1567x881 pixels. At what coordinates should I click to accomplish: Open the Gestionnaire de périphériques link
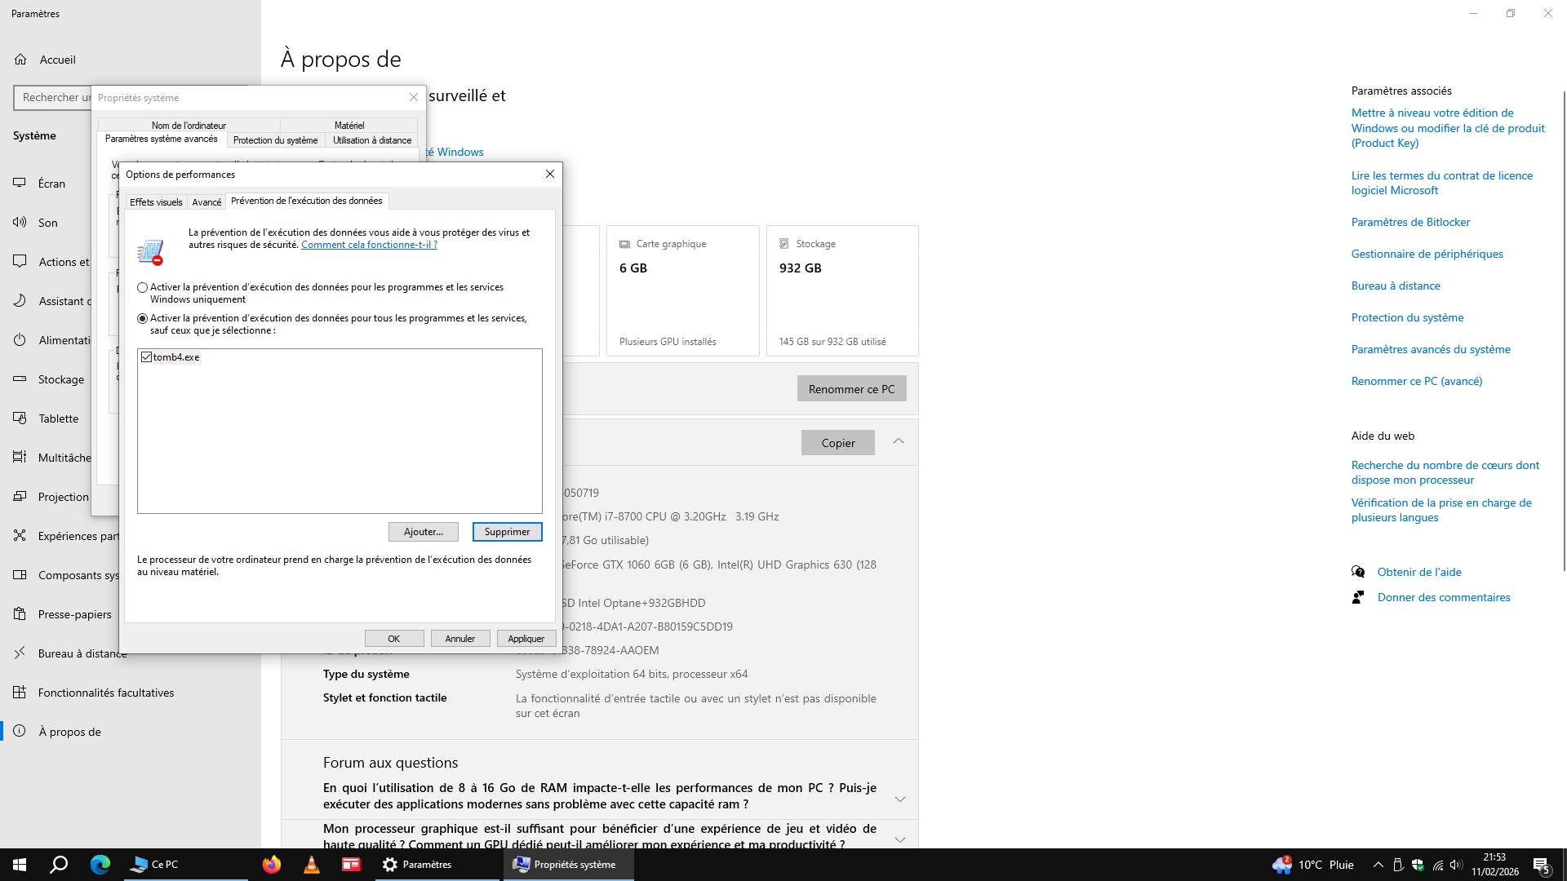(1427, 254)
